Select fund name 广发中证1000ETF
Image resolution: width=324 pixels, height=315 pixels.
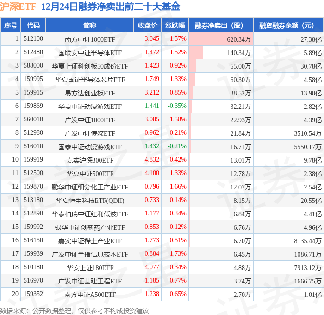[x=90, y=120]
